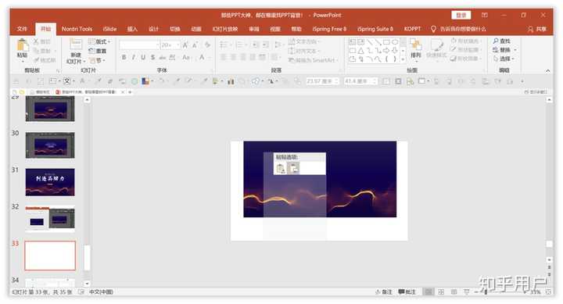The image size is (563, 304).
Task: Switch to the Design (设计) tab
Action: 154,29
